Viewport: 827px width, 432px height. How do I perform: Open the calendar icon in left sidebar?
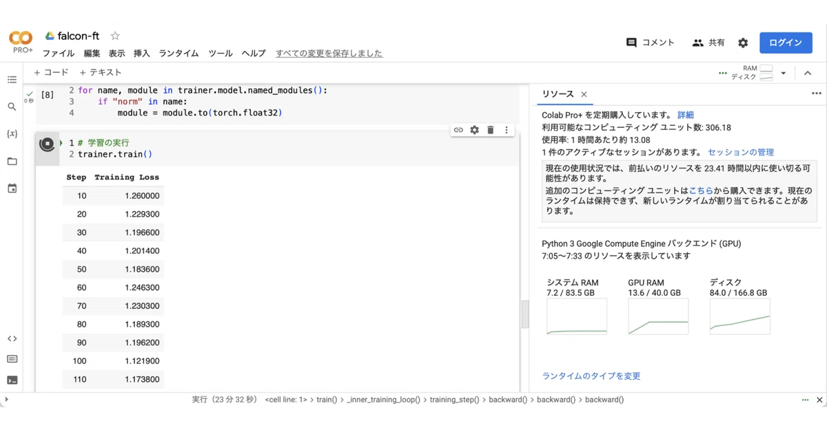pyautogui.click(x=12, y=188)
